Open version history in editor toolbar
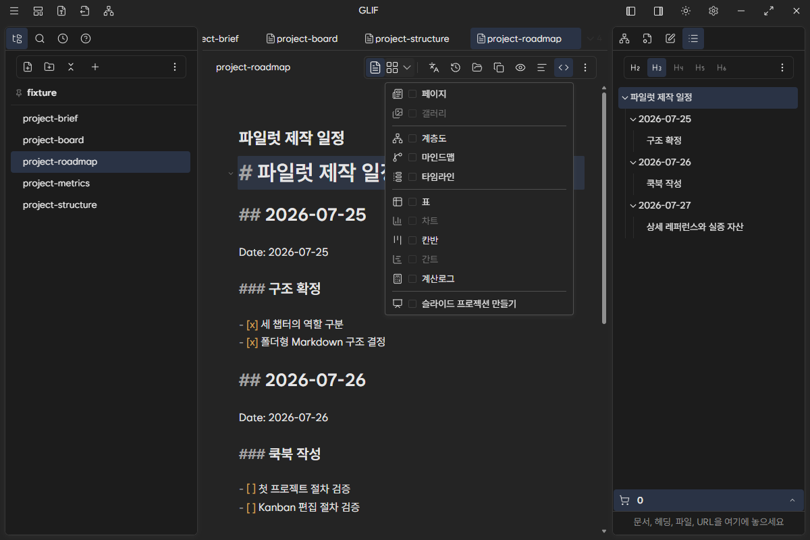This screenshot has height=540, width=810. (456, 67)
